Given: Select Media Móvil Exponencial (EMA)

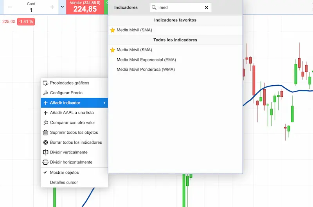Looking at the screenshot, I should tap(146, 60).
